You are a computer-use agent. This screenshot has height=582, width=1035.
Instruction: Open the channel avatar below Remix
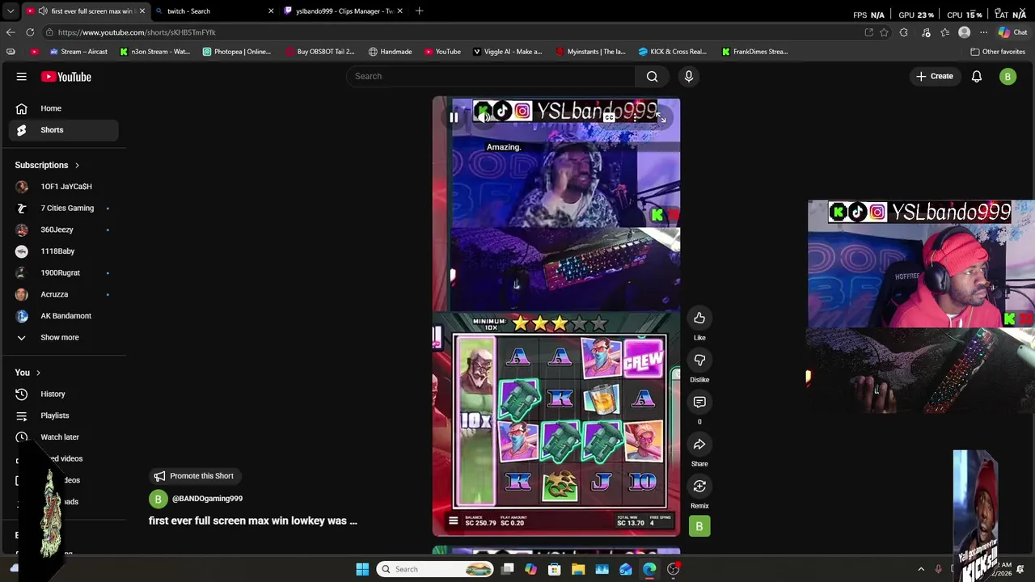[x=699, y=527]
